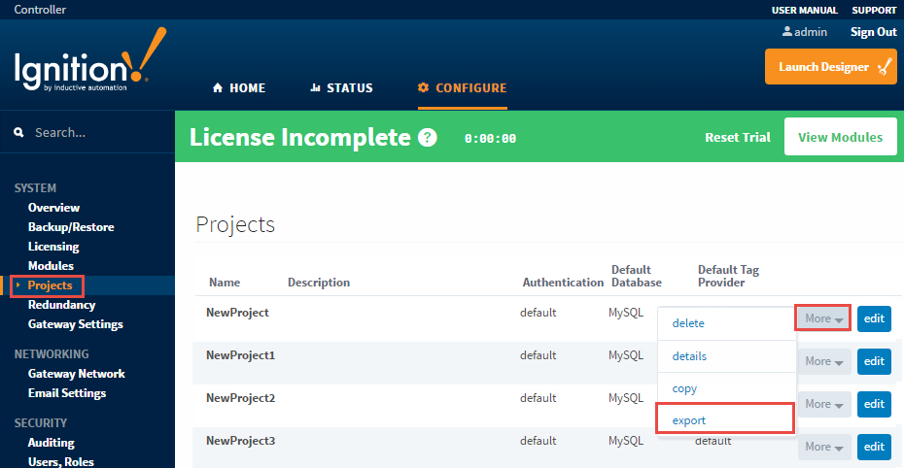Open the More dropdown for NewProject2

click(823, 404)
